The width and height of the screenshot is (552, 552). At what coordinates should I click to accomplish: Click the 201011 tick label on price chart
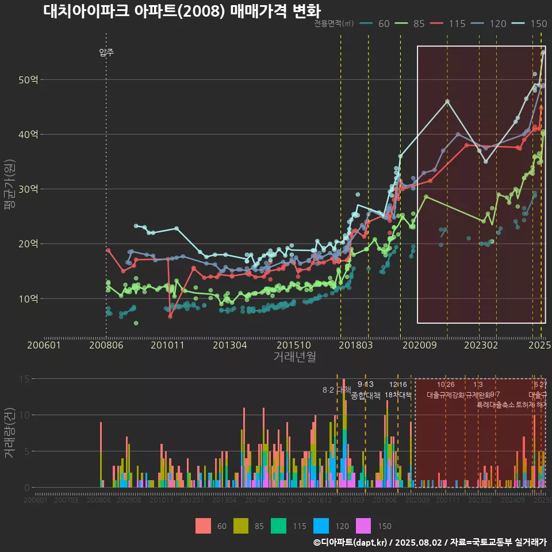[x=167, y=345]
